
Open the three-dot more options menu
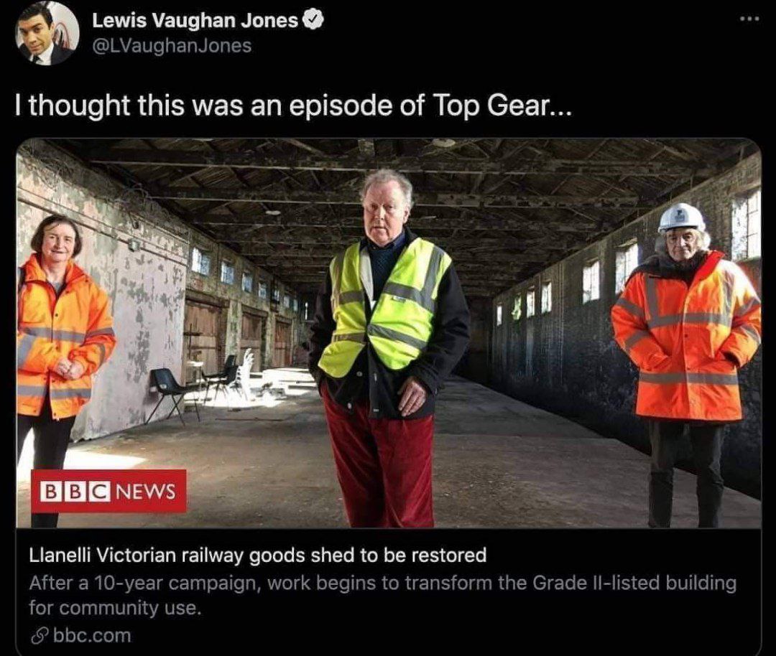pos(749,19)
